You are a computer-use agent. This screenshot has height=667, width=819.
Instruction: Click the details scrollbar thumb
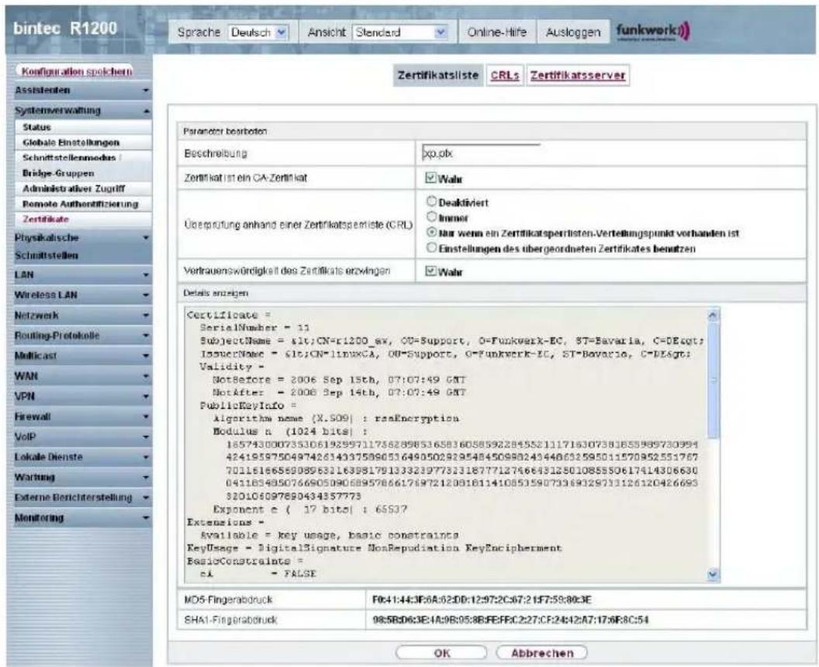pyautogui.click(x=713, y=380)
